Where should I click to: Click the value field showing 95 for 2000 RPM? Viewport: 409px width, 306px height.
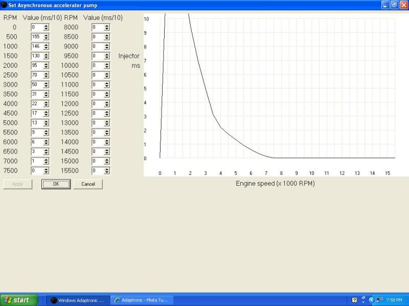[x=37, y=65]
